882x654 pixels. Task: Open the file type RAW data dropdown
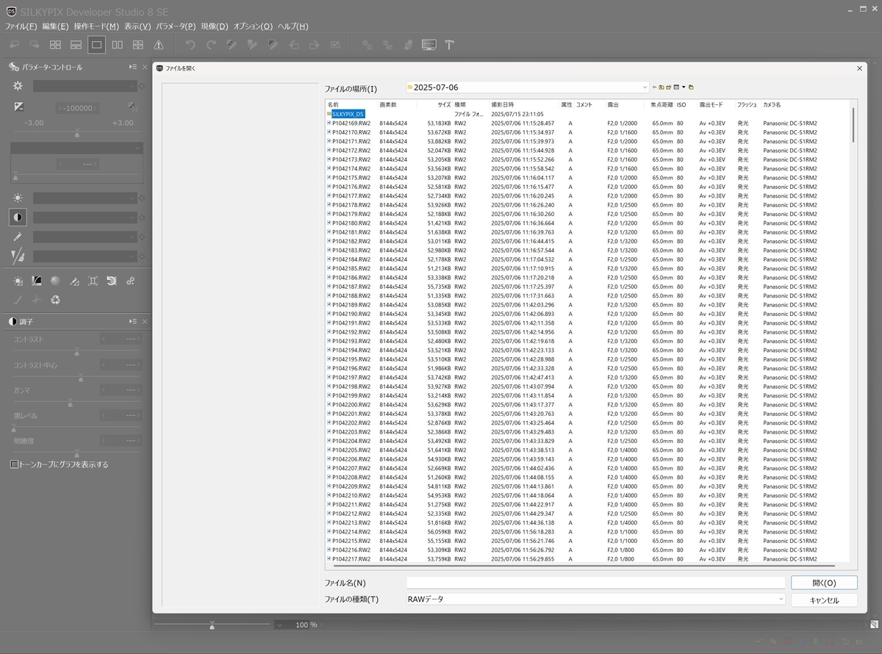597,599
